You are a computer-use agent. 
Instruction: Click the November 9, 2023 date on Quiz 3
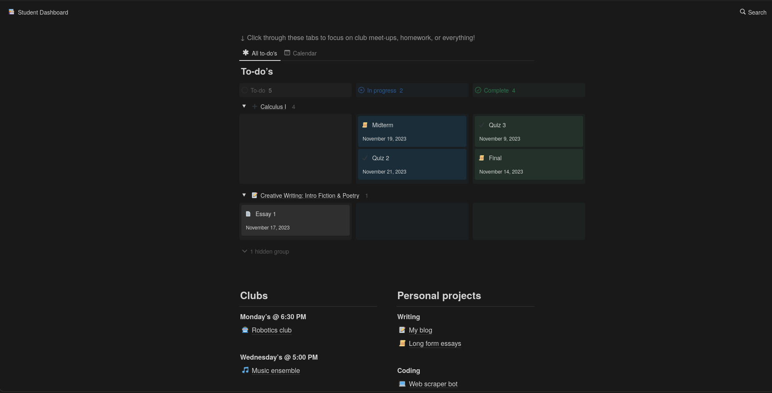pyautogui.click(x=500, y=139)
